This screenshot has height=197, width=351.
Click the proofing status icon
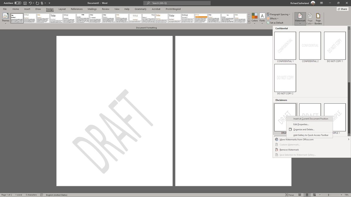(41, 195)
